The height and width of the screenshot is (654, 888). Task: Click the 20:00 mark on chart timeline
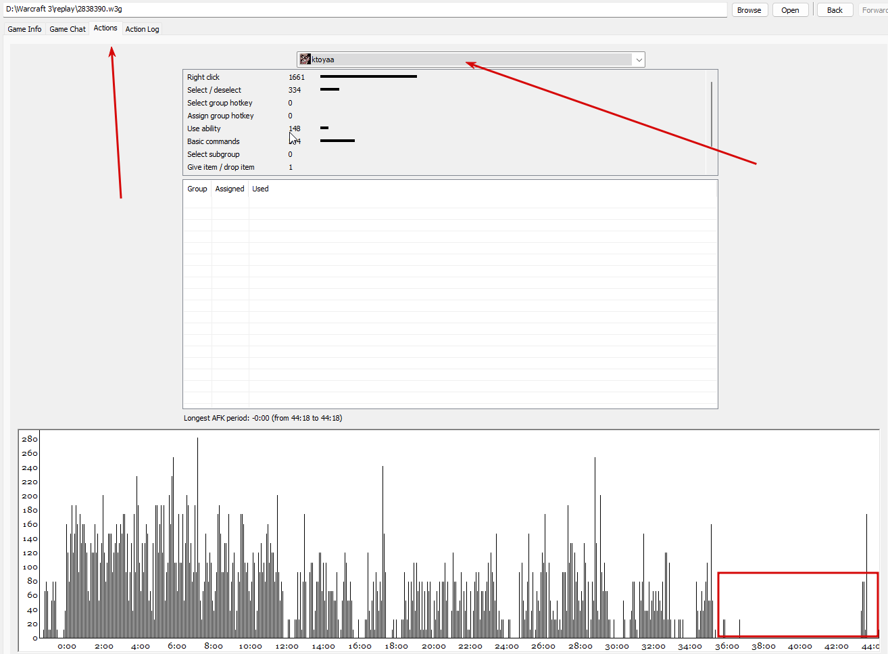tap(433, 646)
